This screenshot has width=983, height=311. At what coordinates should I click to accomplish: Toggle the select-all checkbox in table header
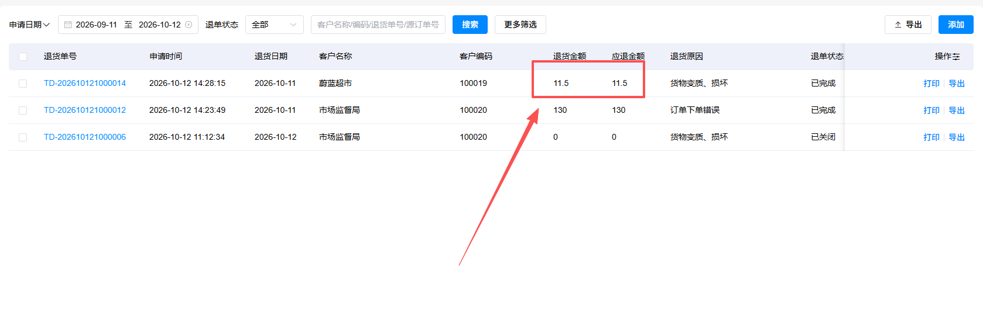(x=23, y=57)
